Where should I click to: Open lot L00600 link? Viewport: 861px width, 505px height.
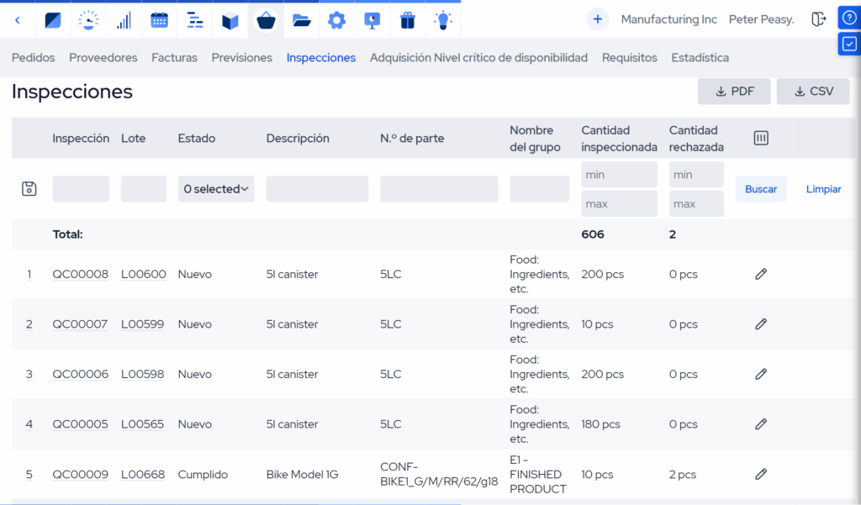point(142,273)
